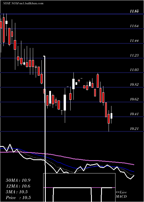This screenshot has height=202, width=144.
Task: Click the 10.21 price axis label
Action: tap(134, 129)
